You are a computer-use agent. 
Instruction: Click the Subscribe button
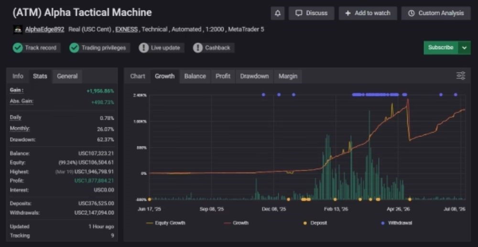click(x=441, y=48)
